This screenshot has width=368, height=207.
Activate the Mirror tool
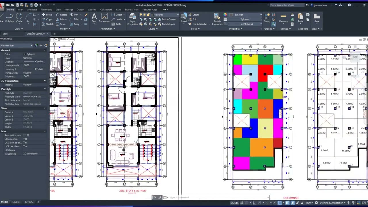click(61, 19)
